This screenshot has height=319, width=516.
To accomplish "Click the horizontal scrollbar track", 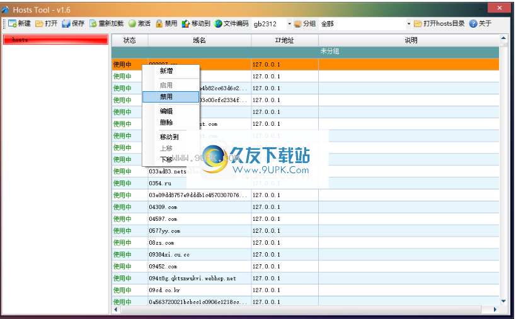I will tap(301, 310).
